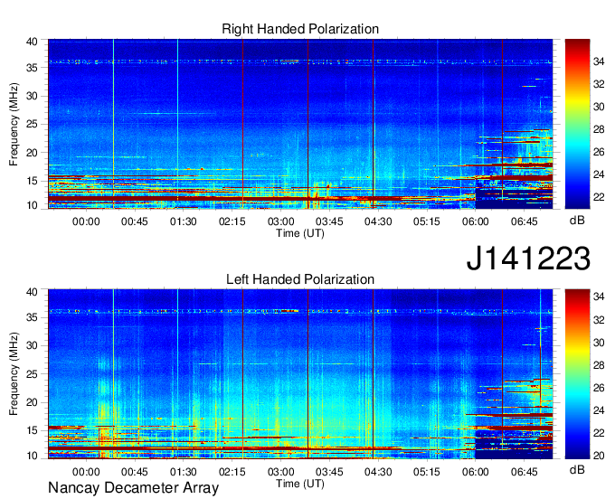Click the Left Handed plot's color scale bar
This screenshot has width=615, height=499.
[x=577, y=374]
